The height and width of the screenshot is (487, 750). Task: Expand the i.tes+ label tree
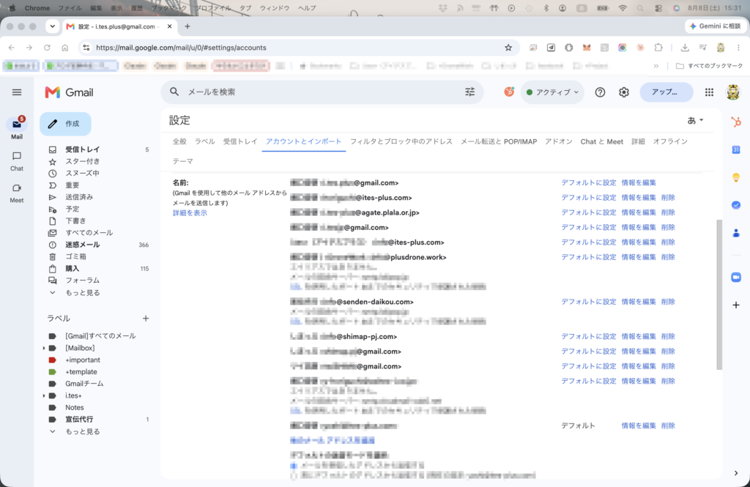[x=44, y=395]
